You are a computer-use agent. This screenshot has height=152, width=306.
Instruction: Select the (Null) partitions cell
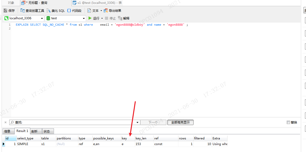(67, 144)
